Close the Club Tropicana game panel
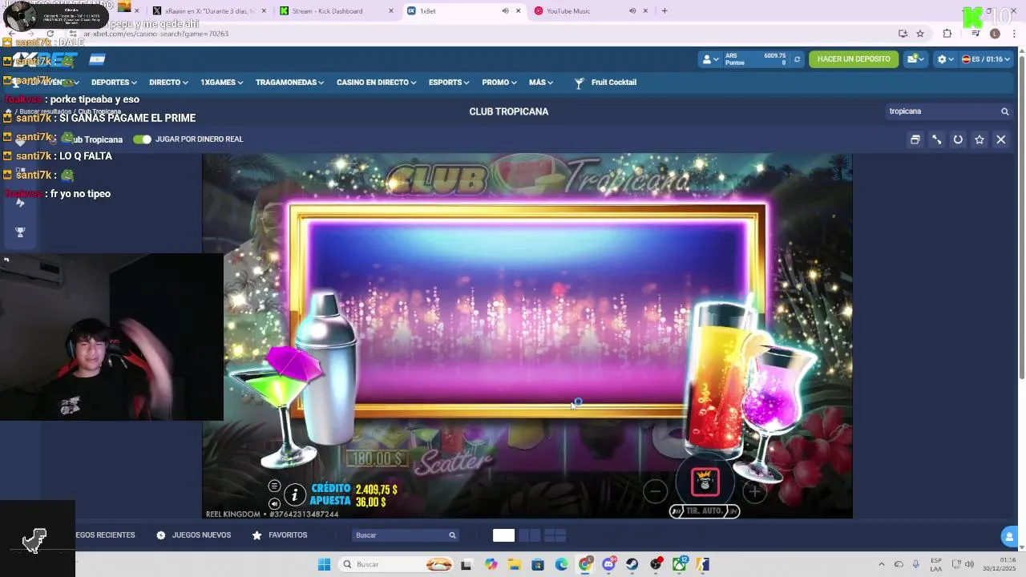 tap(1001, 139)
